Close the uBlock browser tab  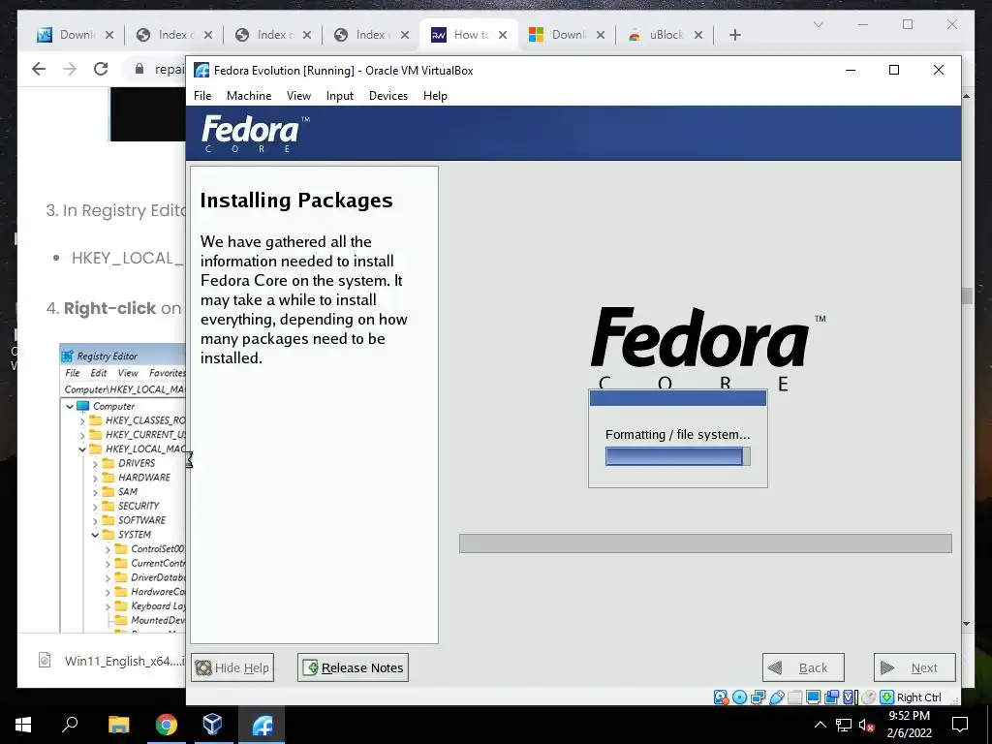pyautogui.click(x=698, y=35)
